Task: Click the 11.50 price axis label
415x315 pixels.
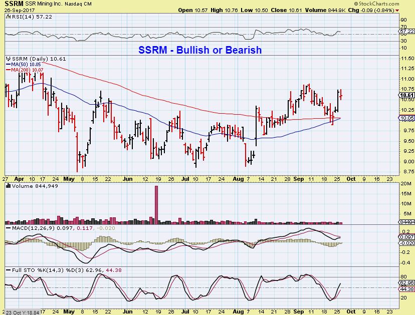Action: (407, 59)
